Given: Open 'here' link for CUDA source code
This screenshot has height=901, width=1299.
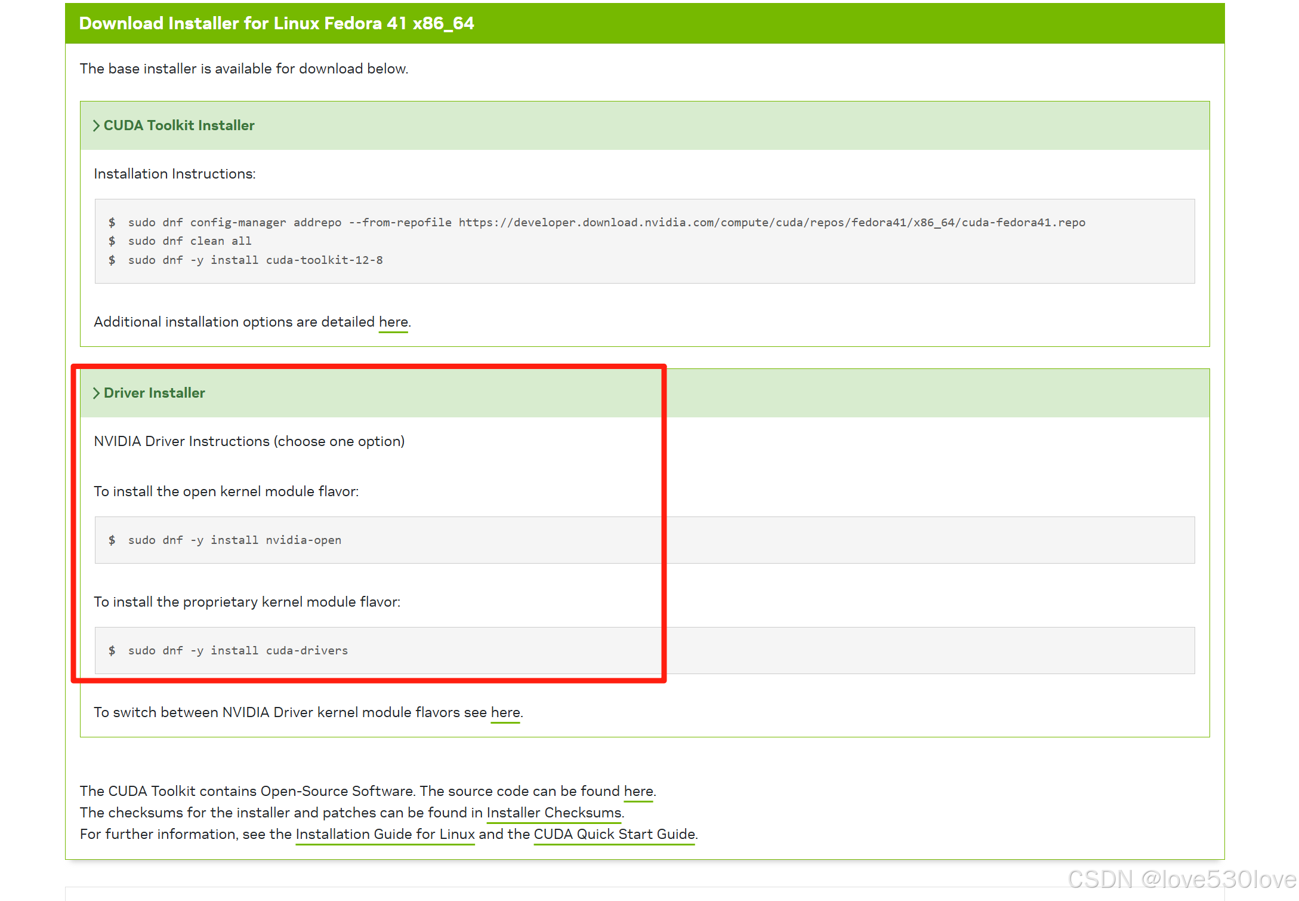Looking at the screenshot, I should click(638, 791).
